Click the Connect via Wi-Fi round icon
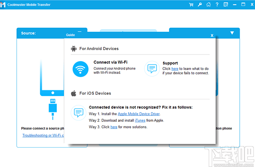The height and width of the screenshot is (167, 255). click(x=80, y=69)
